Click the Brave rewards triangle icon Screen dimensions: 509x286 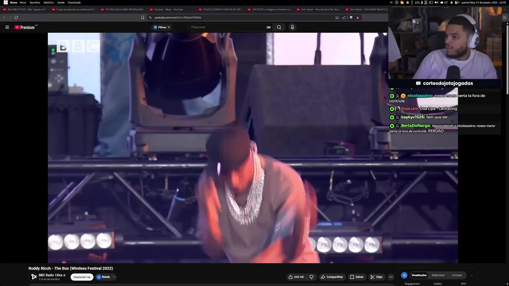tap(358, 17)
